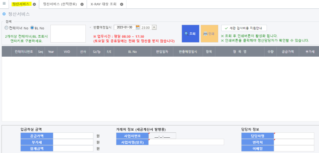Close the 정산서비스 tab

pos(34,4)
